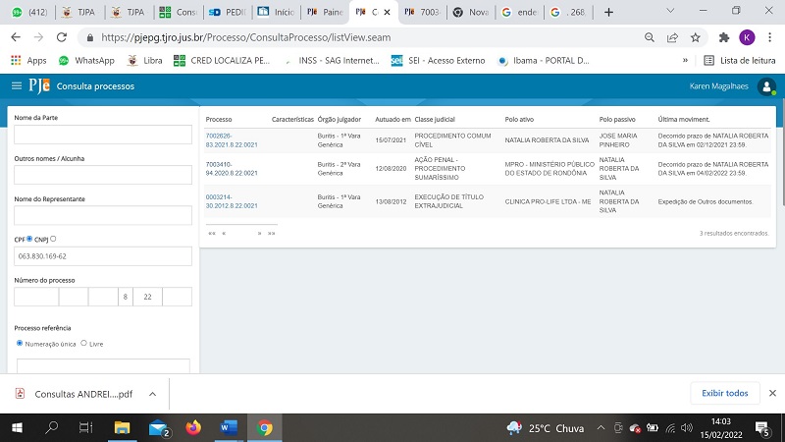This screenshot has width=785, height=442.
Task: Click the Exibir todos button
Action: tap(725, 393)
